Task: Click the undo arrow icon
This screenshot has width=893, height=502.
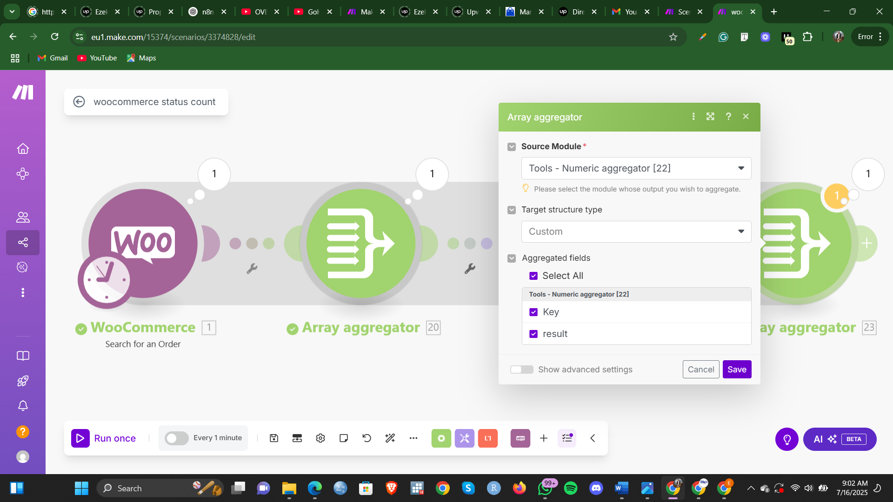Action: [367, 438]
